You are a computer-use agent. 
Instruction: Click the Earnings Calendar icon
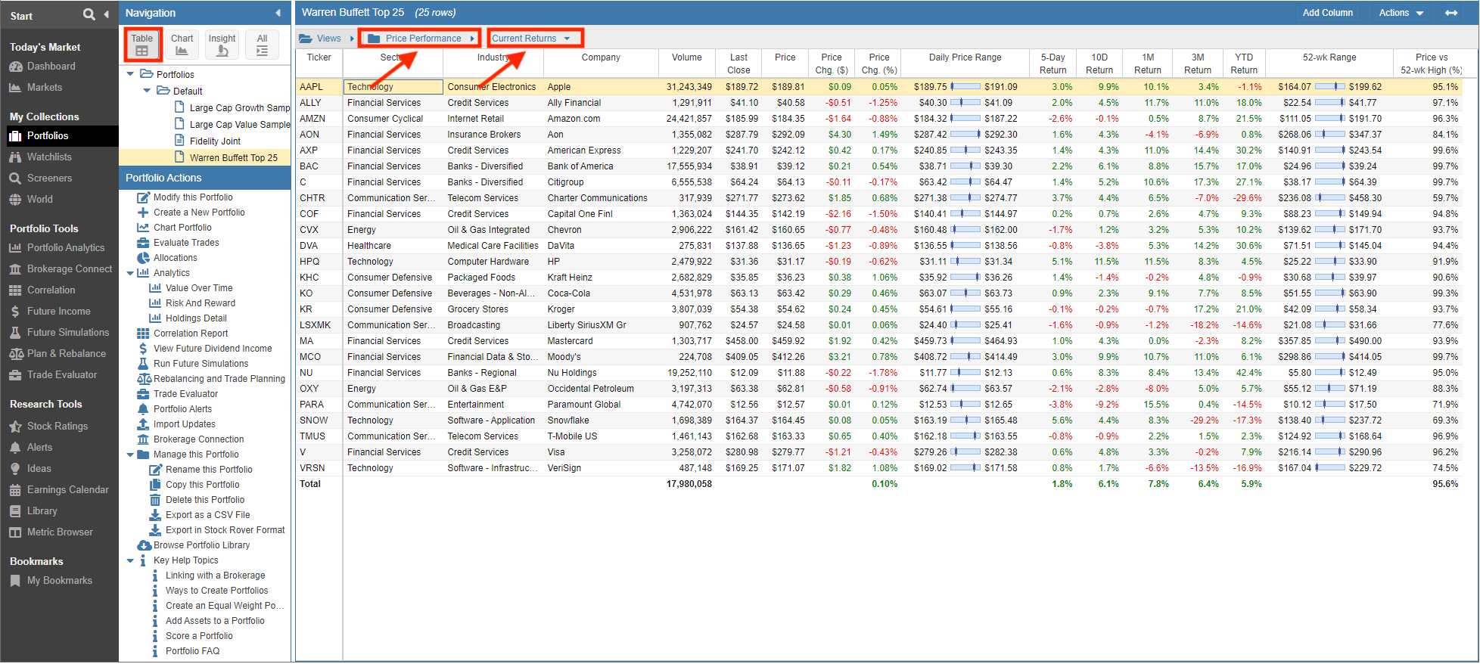tap(16, 490)
